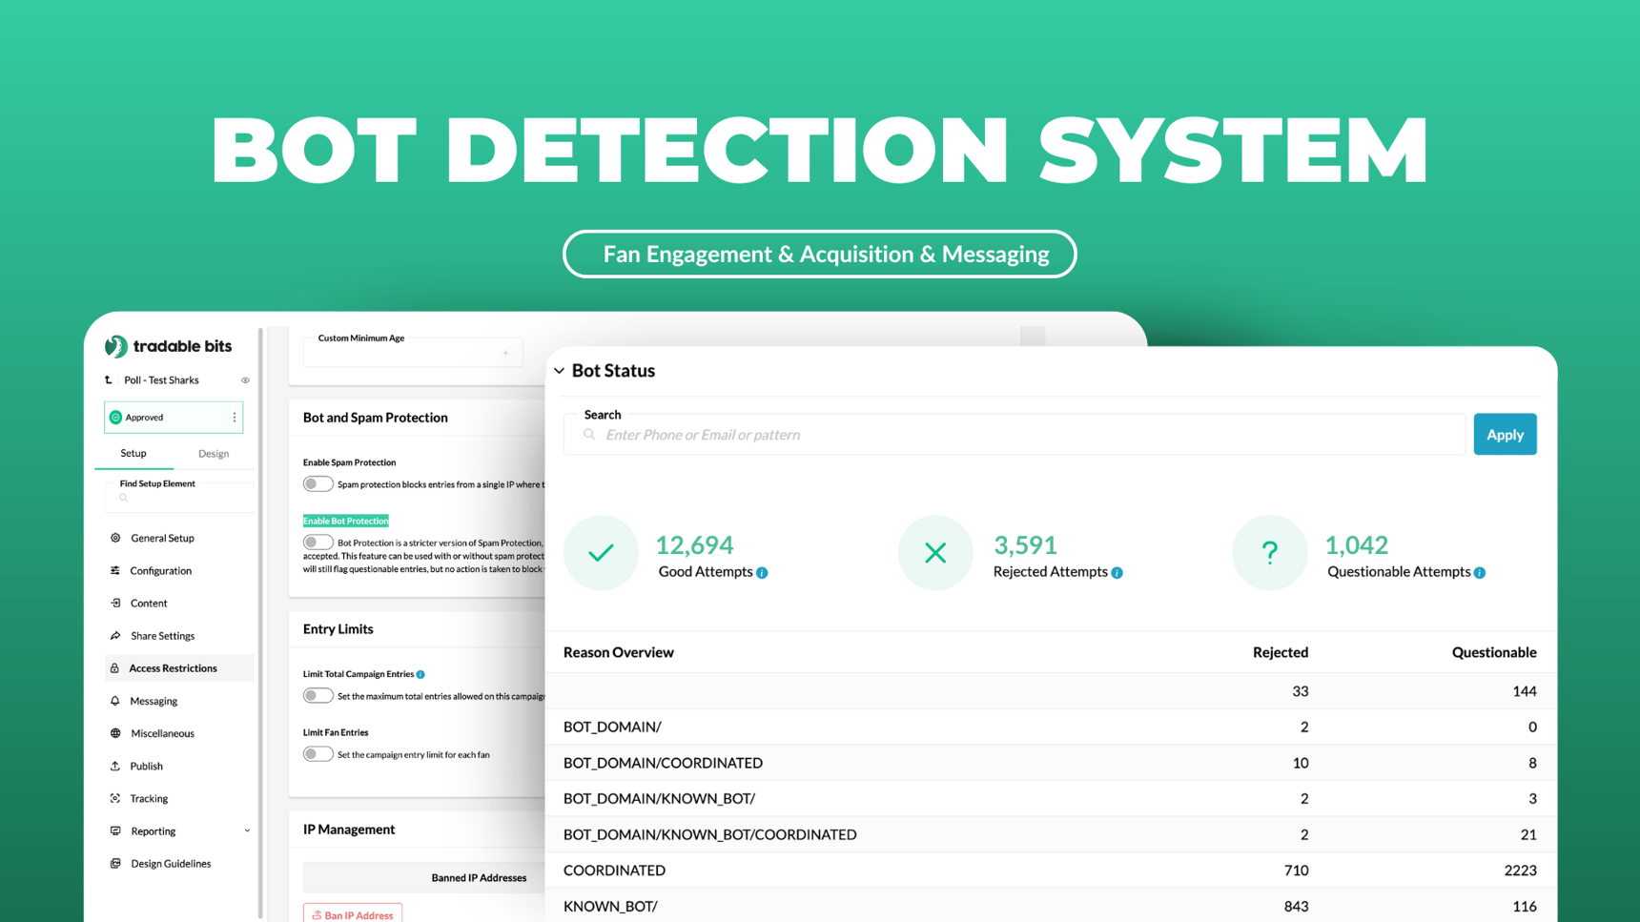
Task: Click the Ban IP Address button
Action: pos(353,913)
